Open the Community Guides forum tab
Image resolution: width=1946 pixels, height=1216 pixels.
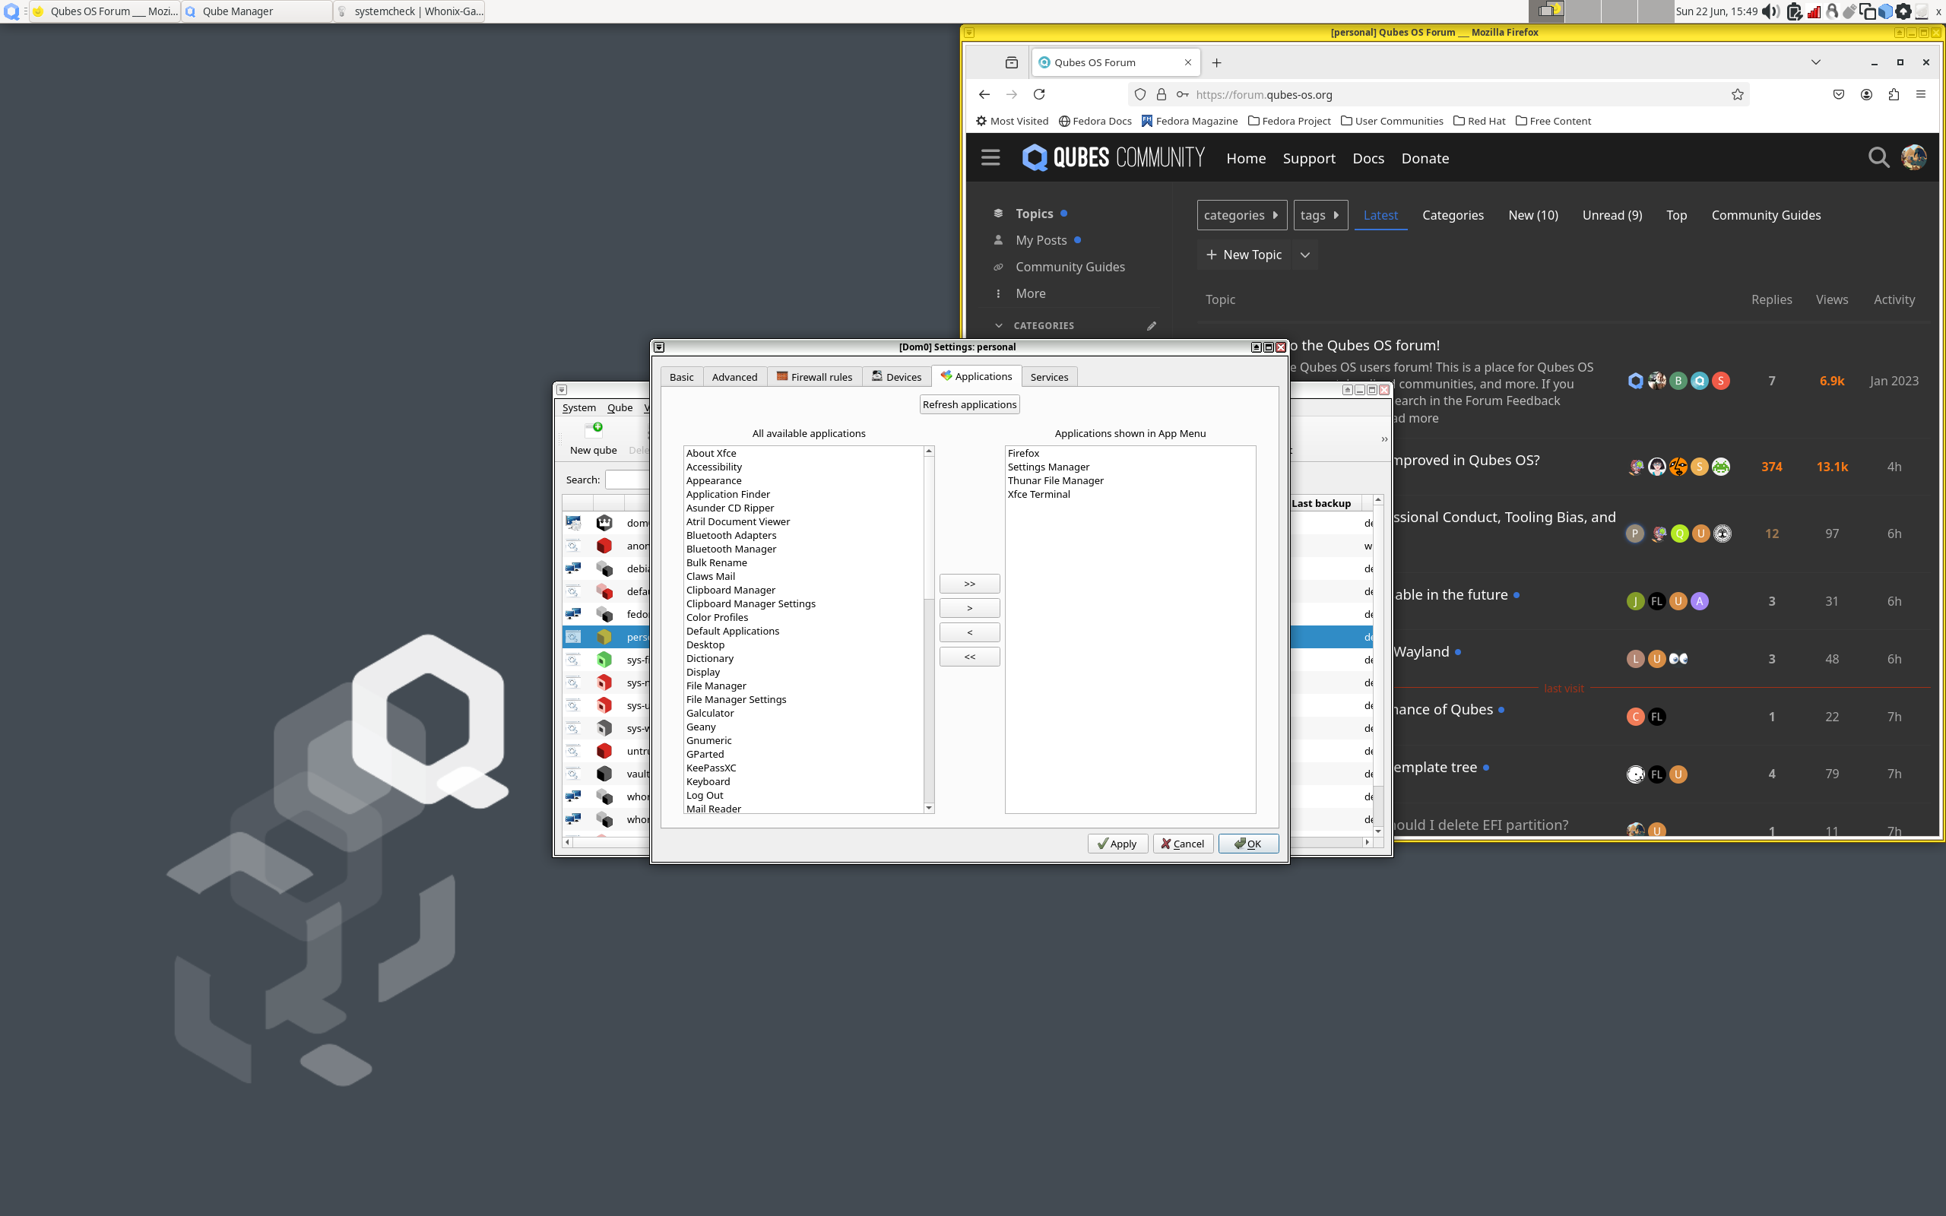pos(1765,215)
